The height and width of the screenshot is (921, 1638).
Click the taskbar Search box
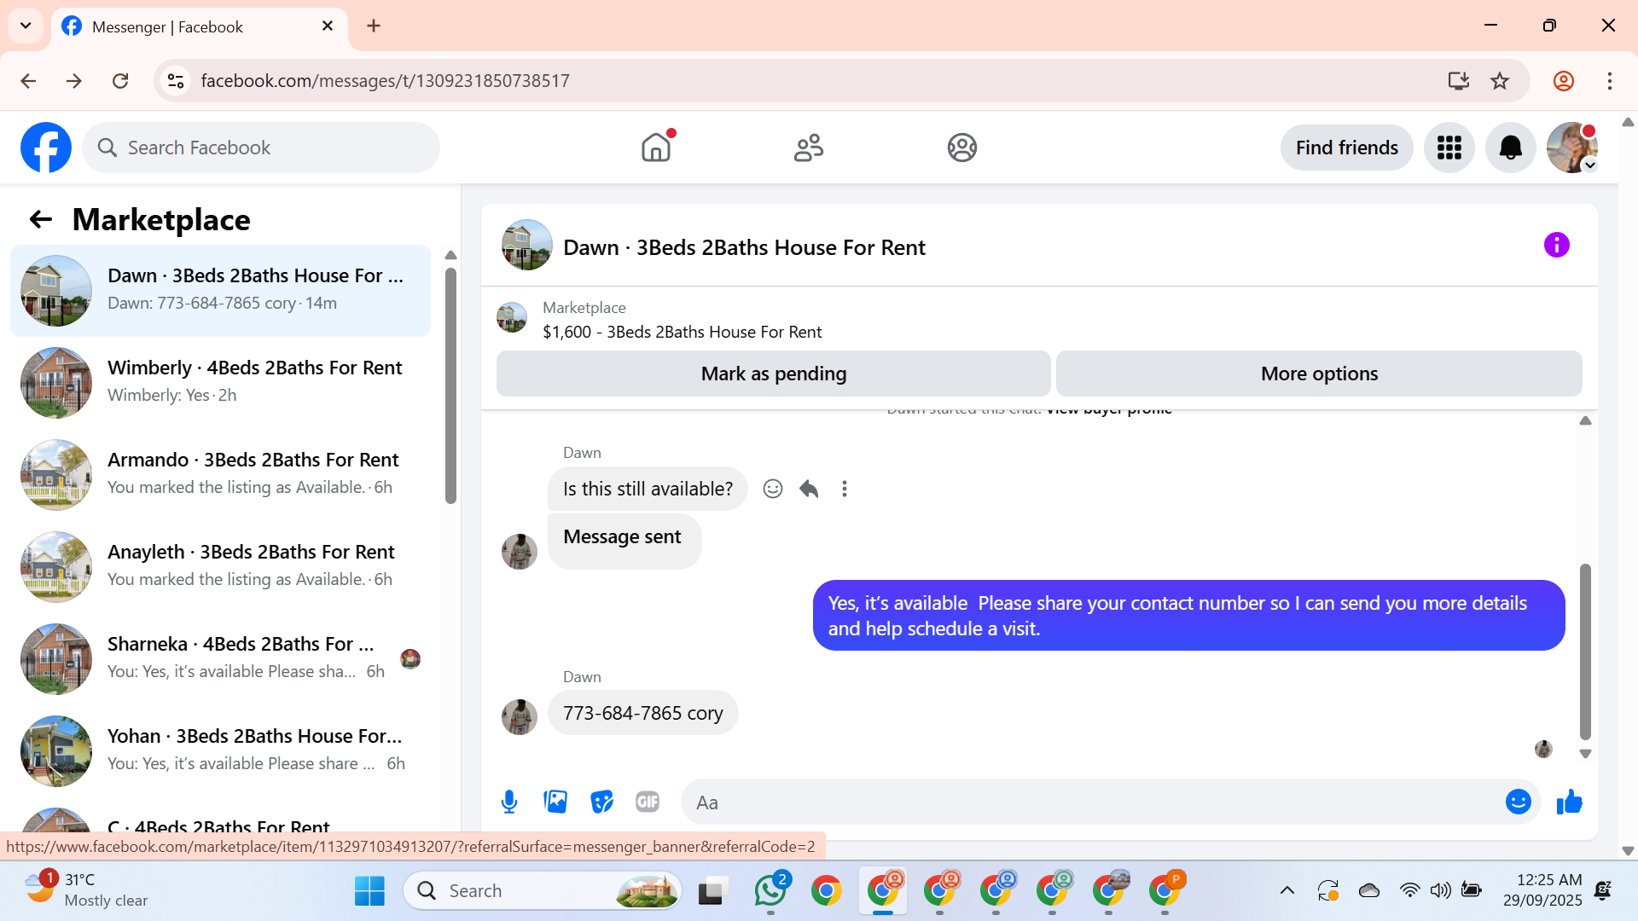coord(543,891)
